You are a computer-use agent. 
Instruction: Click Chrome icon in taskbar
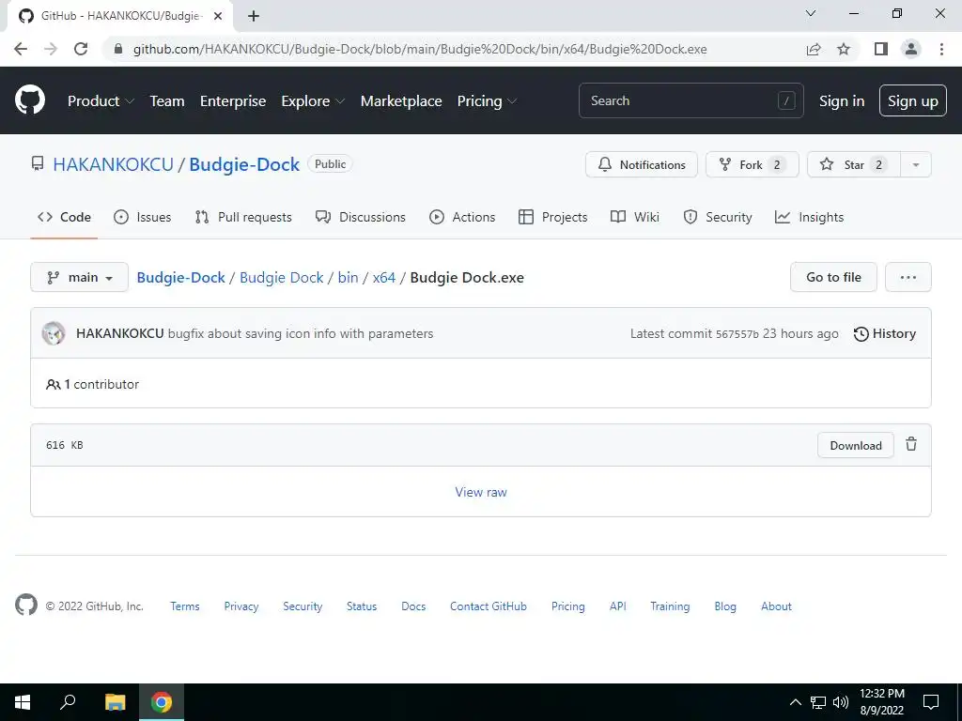162,702
